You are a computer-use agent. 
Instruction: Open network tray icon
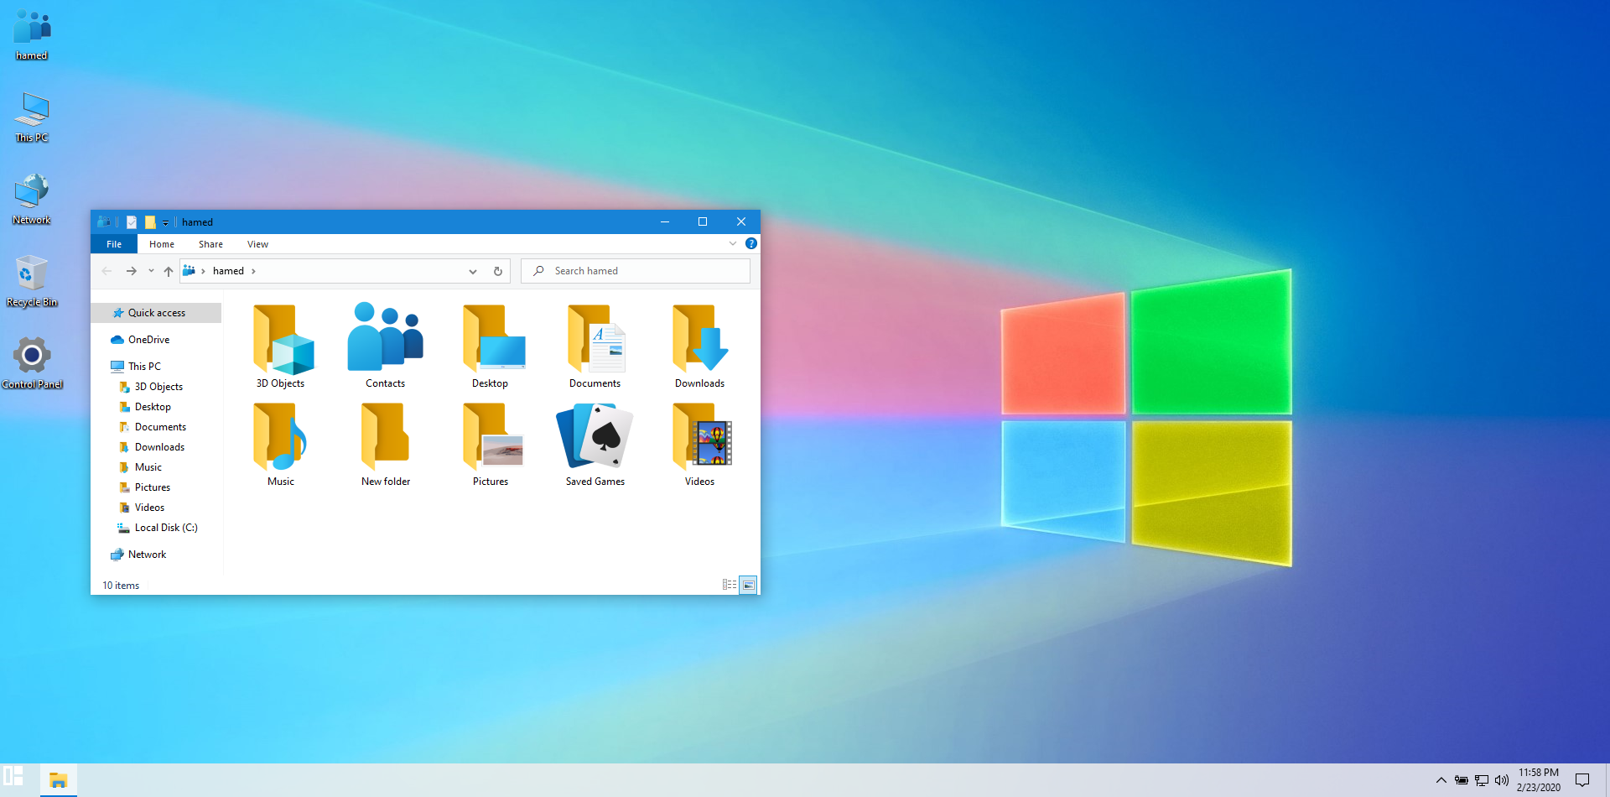tap(1482, 780)
